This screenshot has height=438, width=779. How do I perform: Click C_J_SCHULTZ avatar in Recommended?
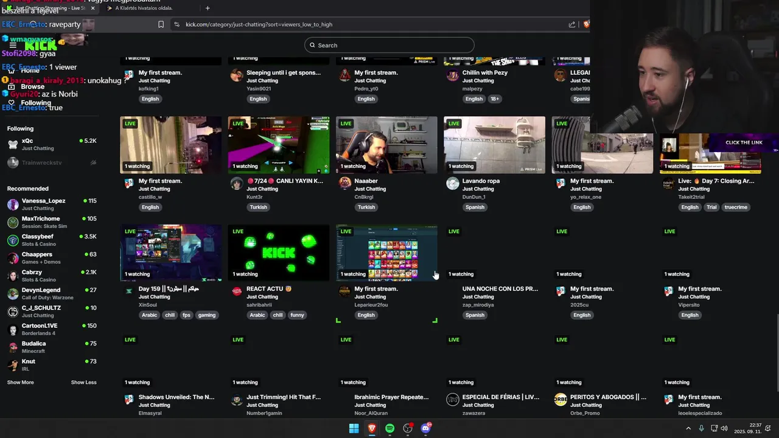click(x=13, y=311)
